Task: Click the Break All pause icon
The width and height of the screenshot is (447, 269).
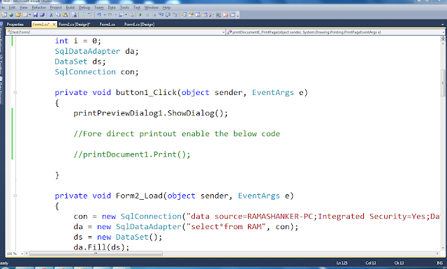Action: click(x=147, y=15)
